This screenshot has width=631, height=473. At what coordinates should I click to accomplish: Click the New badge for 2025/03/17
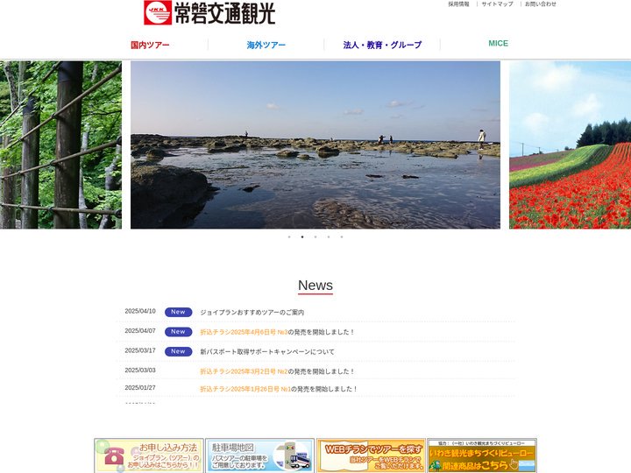[178, 351]
